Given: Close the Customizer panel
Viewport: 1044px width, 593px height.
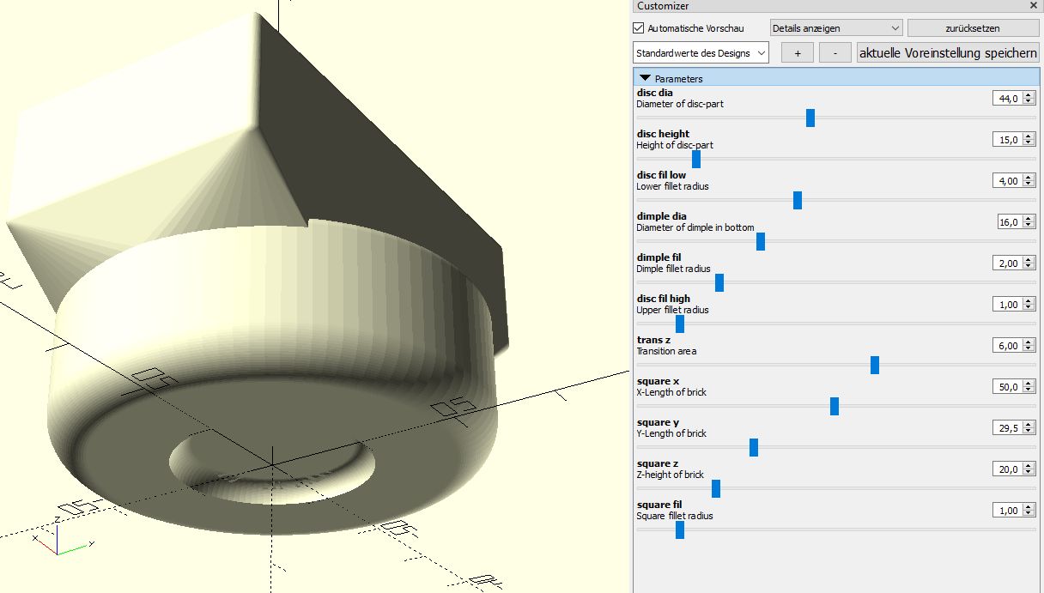Looking at the screenshot, I should click(x=1033, y=6).
